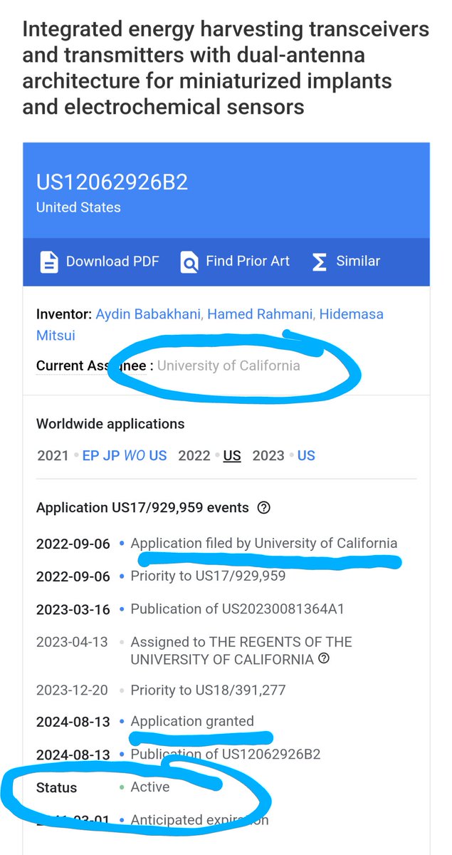Click patent number US12062926B2 in header

pyautogui.click(x=112, y=182)
